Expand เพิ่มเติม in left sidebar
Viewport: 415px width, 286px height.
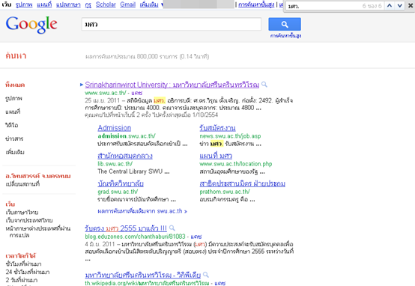pyautogui.click(x=15, y=152)
